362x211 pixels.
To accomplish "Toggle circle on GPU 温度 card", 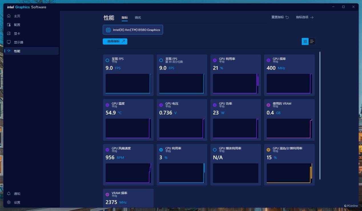I will pos(107,105).
